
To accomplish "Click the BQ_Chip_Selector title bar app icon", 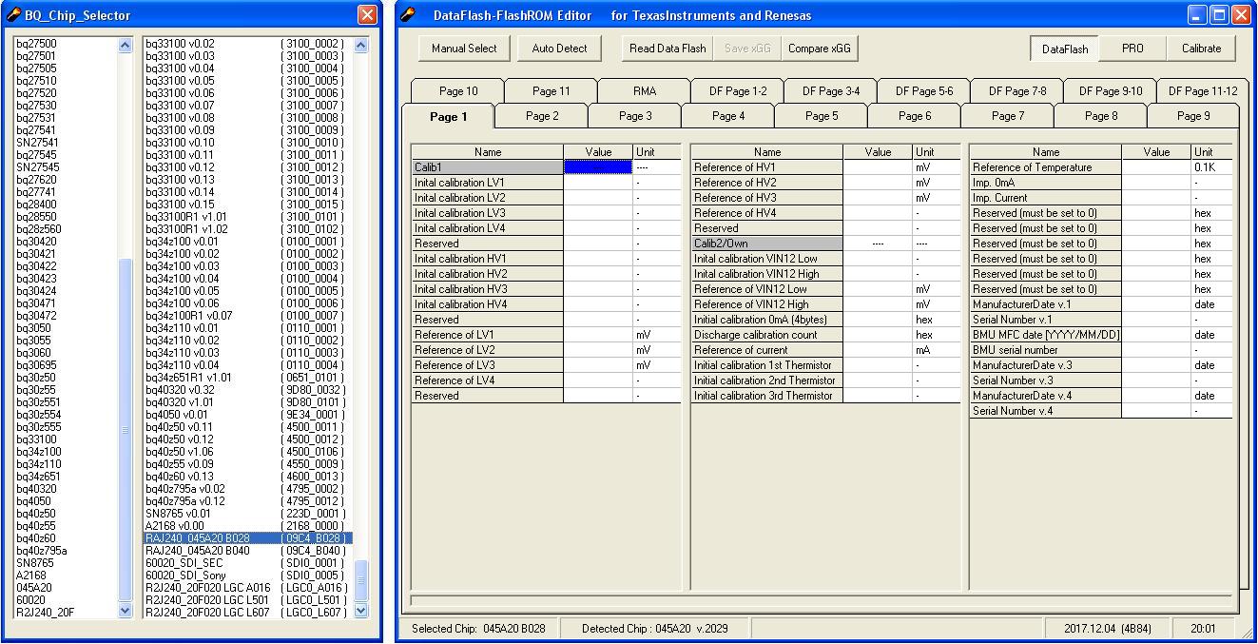I will [x=13, y=15].
